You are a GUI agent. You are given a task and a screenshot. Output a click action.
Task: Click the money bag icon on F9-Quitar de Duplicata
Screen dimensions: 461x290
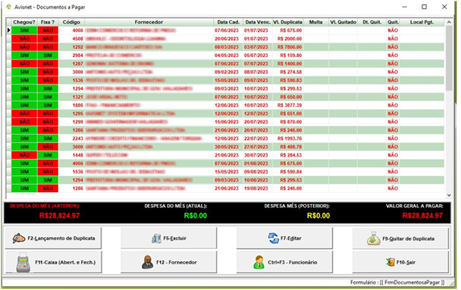tap(373, 239)
